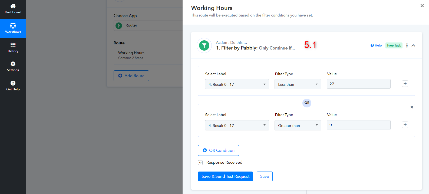Click the Save button
The height and width of the screenshot is (194, 429).
265,176
